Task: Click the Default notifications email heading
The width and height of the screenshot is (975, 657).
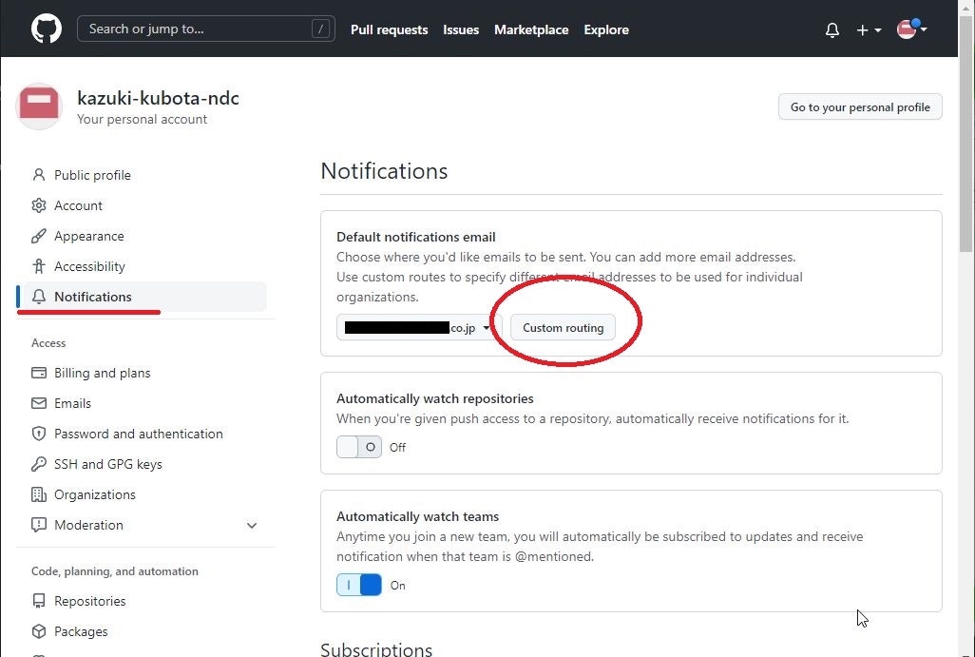Action: point(416,237)
